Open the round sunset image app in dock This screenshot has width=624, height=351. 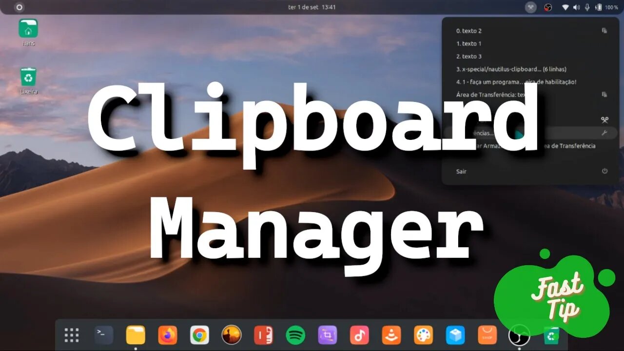coord(232,335)
